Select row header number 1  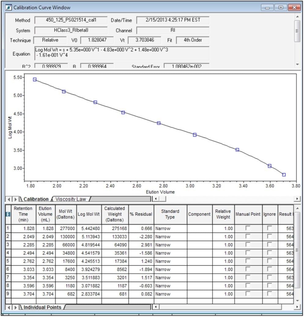pos(8,228)
